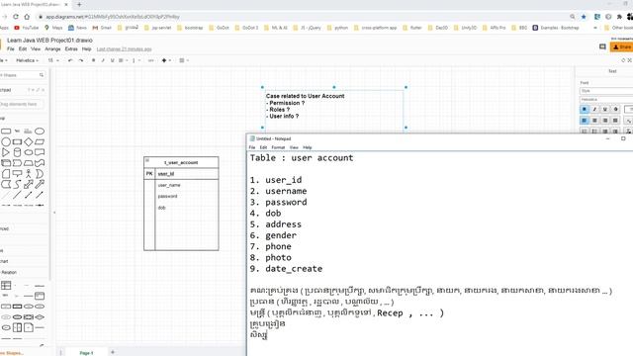Go to the browser home icon
Screen dimensions: 633x356
click(27, 17)
